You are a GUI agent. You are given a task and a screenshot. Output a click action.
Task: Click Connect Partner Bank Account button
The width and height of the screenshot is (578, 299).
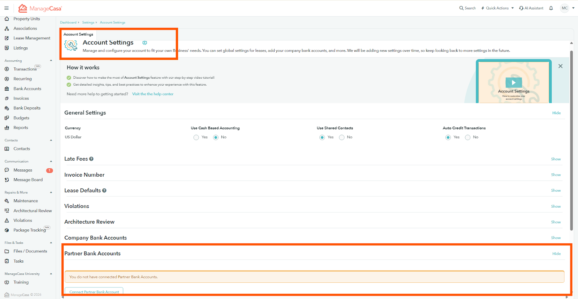point(94,291)
